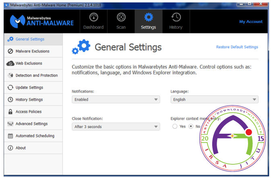Viewport: 271px width, 178px height.
Task: Open History Settings section
Action: click(33, 100)
